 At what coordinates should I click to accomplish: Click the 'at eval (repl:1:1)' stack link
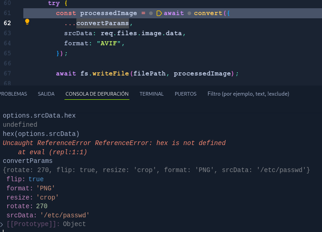pos(52,152)
